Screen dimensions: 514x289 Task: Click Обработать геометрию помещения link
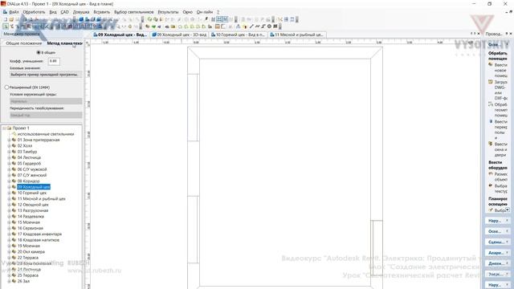coord(501,110)
